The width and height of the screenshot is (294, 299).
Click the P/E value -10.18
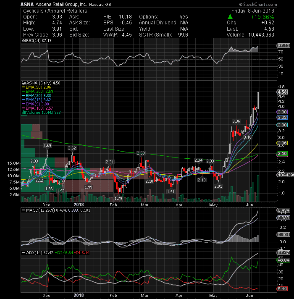point(124,17)
